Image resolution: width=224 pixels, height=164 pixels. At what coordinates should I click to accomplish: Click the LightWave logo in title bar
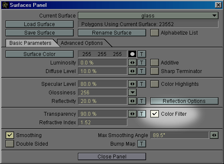(5, 5)
